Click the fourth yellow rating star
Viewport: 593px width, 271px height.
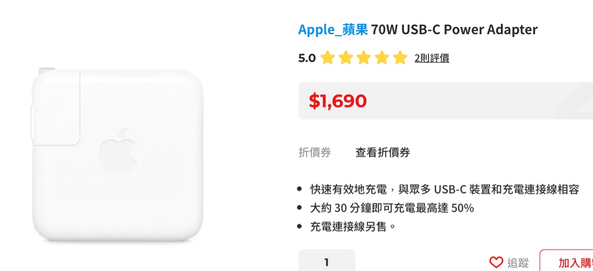(x=382, y=58)
